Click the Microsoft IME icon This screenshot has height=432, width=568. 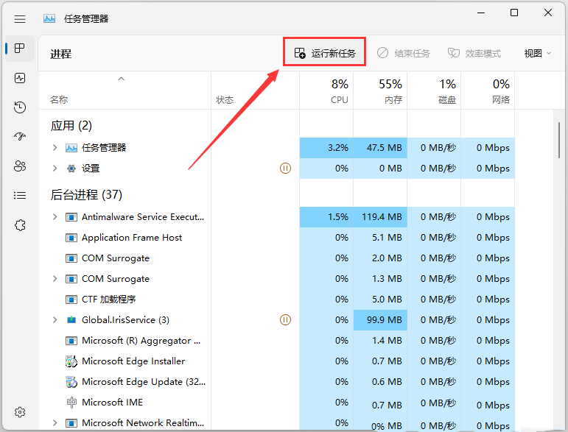pos(71,403)
